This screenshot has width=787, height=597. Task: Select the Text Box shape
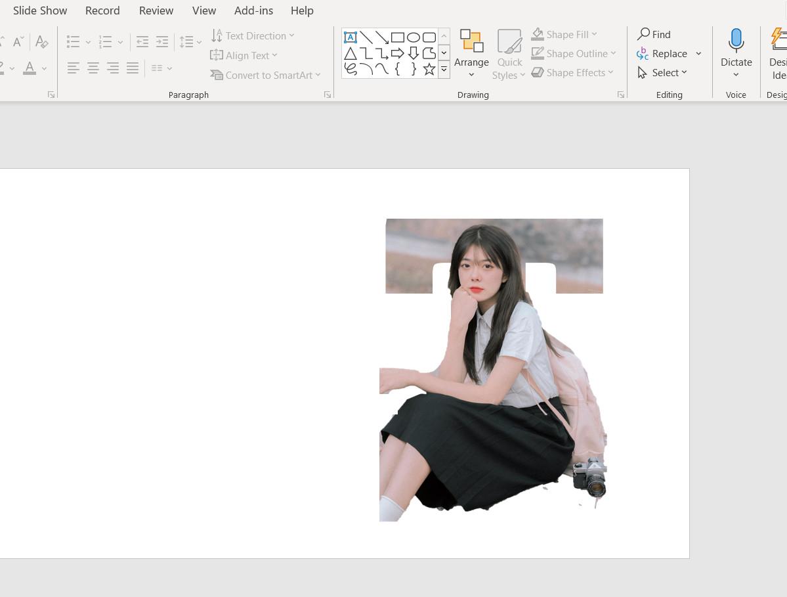pyautogui.click(x=351, y=37)
